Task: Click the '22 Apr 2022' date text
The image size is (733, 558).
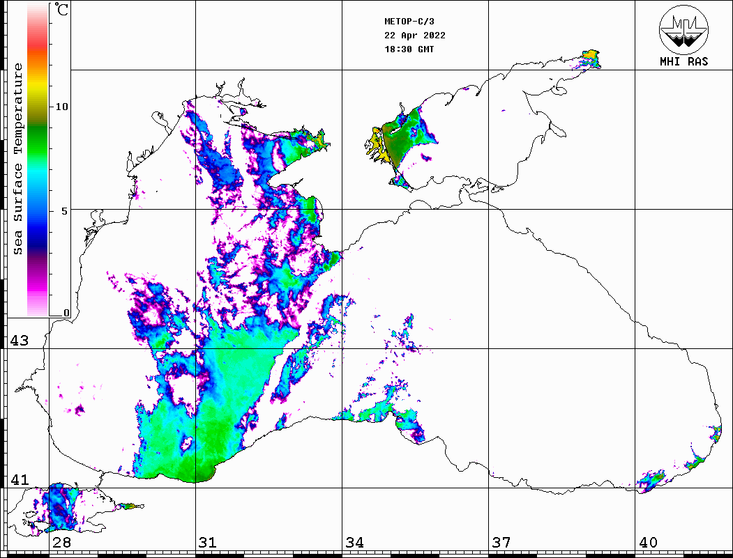Action: [415, 36]
